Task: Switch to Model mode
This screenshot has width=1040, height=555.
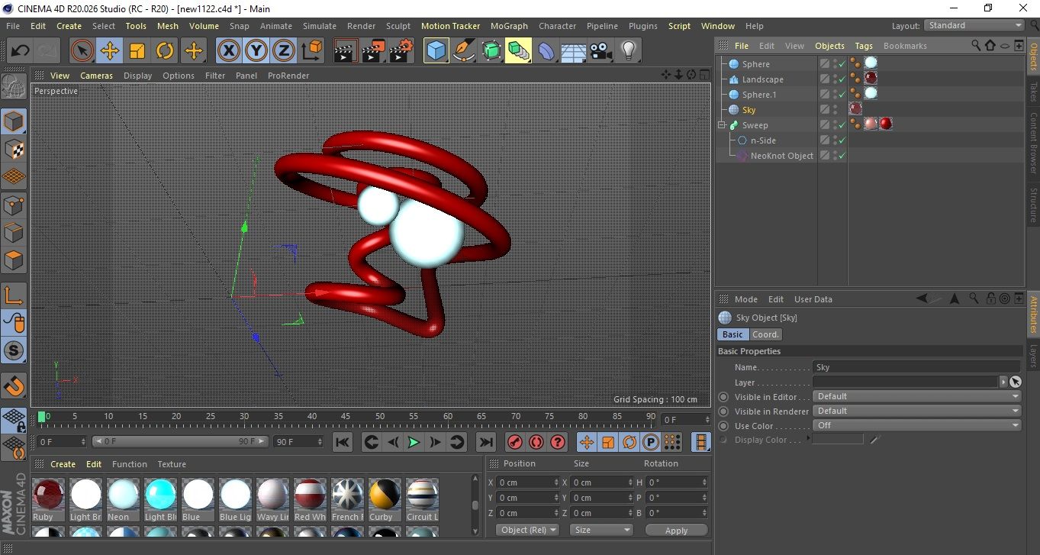Action: pyautogui.click(x=14, y=121)
